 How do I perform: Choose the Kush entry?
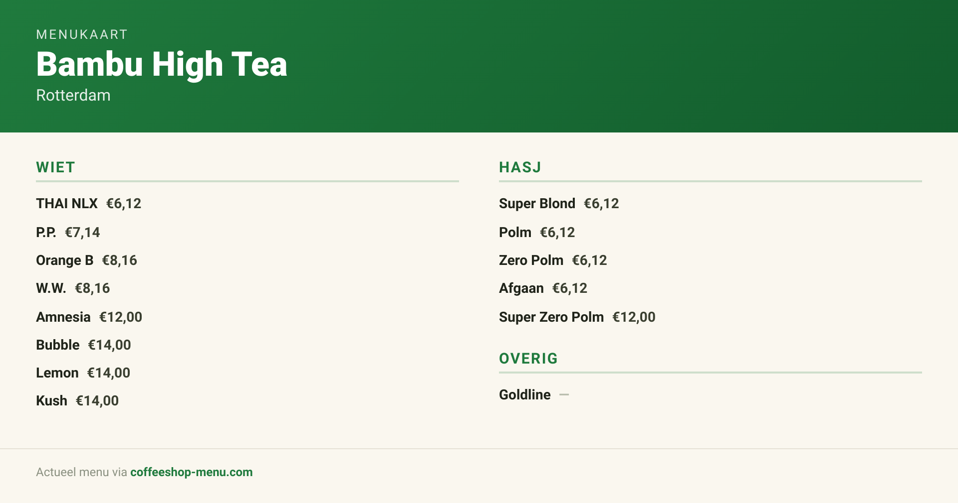[x=77, y=400]
